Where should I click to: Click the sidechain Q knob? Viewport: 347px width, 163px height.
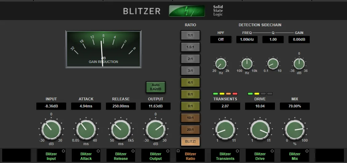(273, 64)
